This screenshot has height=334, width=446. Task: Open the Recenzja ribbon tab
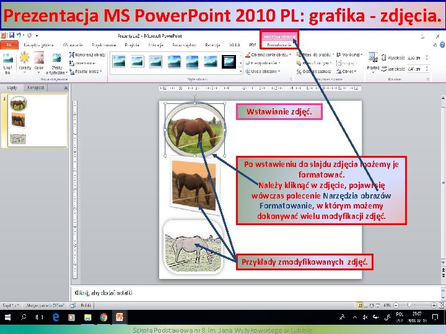(212, 45)
